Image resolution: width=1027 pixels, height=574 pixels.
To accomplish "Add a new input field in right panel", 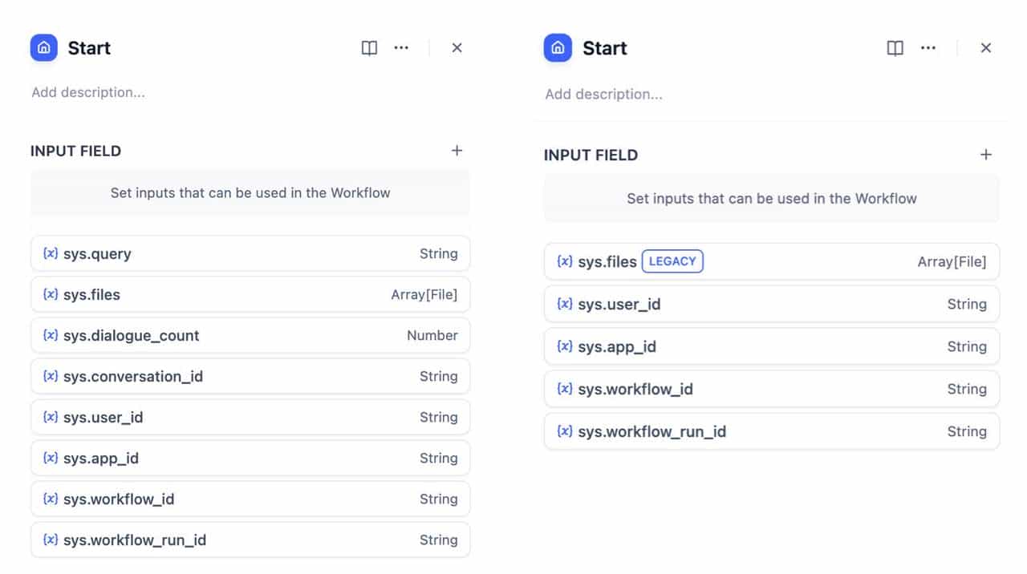I will [x=986, y=154].
